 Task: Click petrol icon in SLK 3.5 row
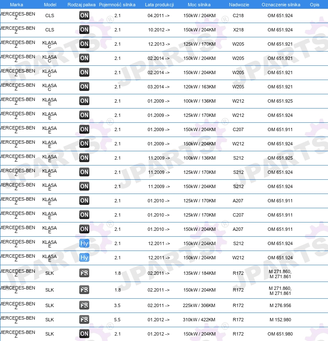click(x=84, y=305)
